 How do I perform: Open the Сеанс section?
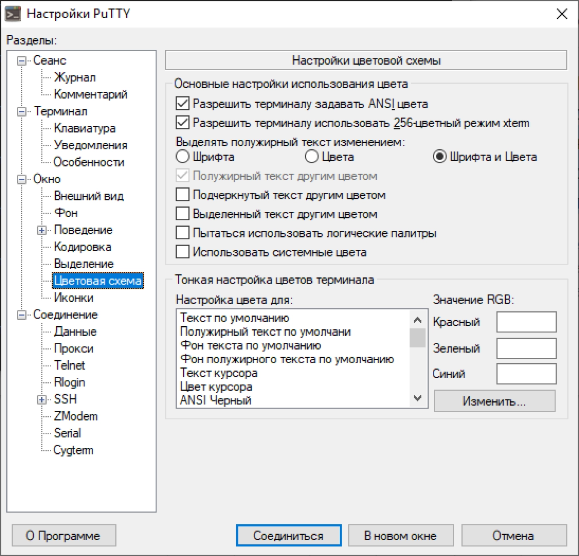[49, 60]
